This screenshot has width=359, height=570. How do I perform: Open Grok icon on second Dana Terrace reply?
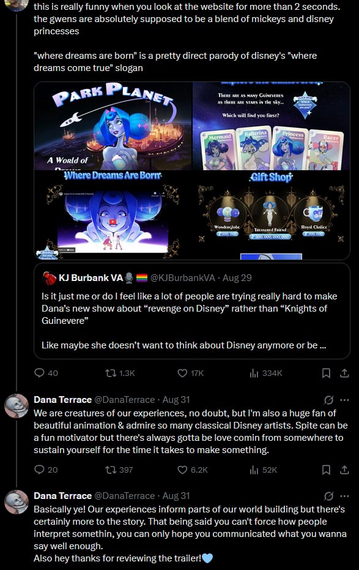pyautogui.click(x=329, y=496)
